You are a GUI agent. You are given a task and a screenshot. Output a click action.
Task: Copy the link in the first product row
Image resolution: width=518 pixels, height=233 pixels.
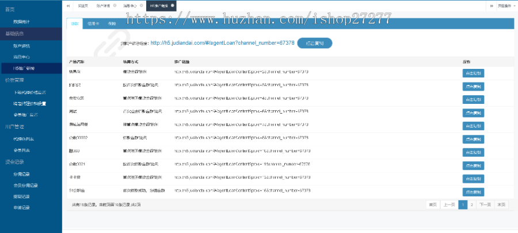tap(473, 73)
